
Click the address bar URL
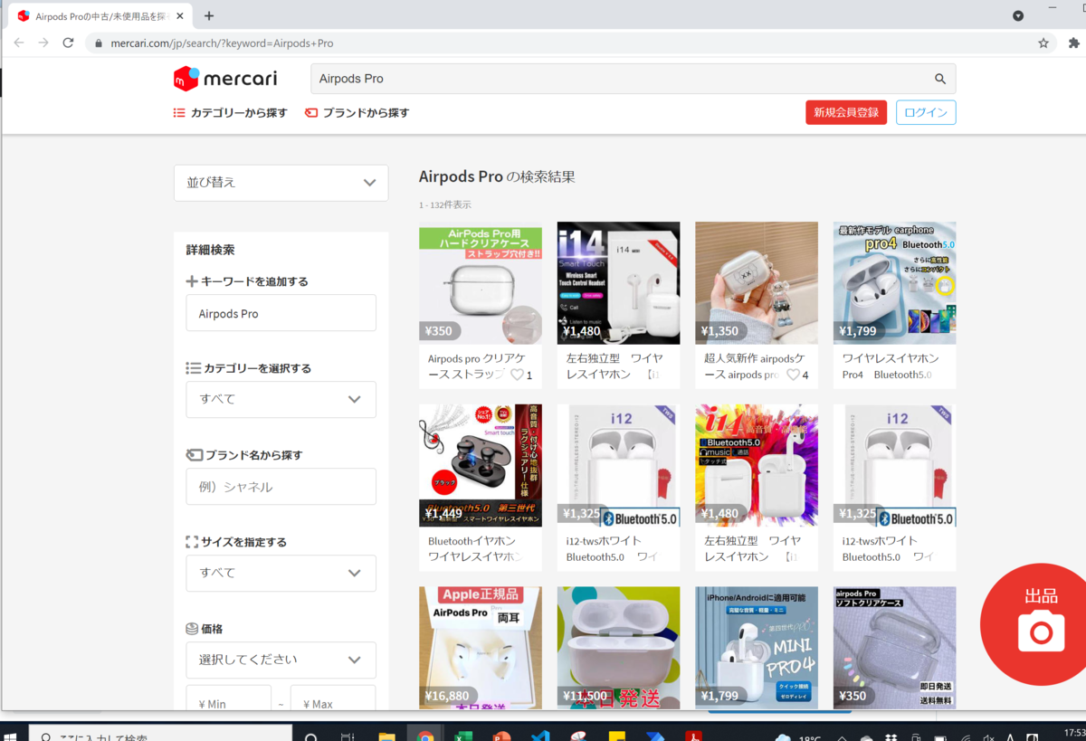(222, 43)
